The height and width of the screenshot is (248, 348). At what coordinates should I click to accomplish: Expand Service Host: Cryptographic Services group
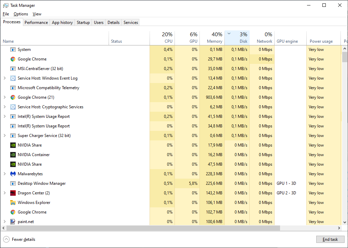(x=4, y=107)
